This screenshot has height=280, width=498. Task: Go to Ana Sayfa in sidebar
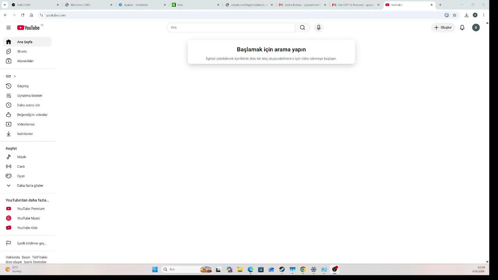tap(27, 42)
